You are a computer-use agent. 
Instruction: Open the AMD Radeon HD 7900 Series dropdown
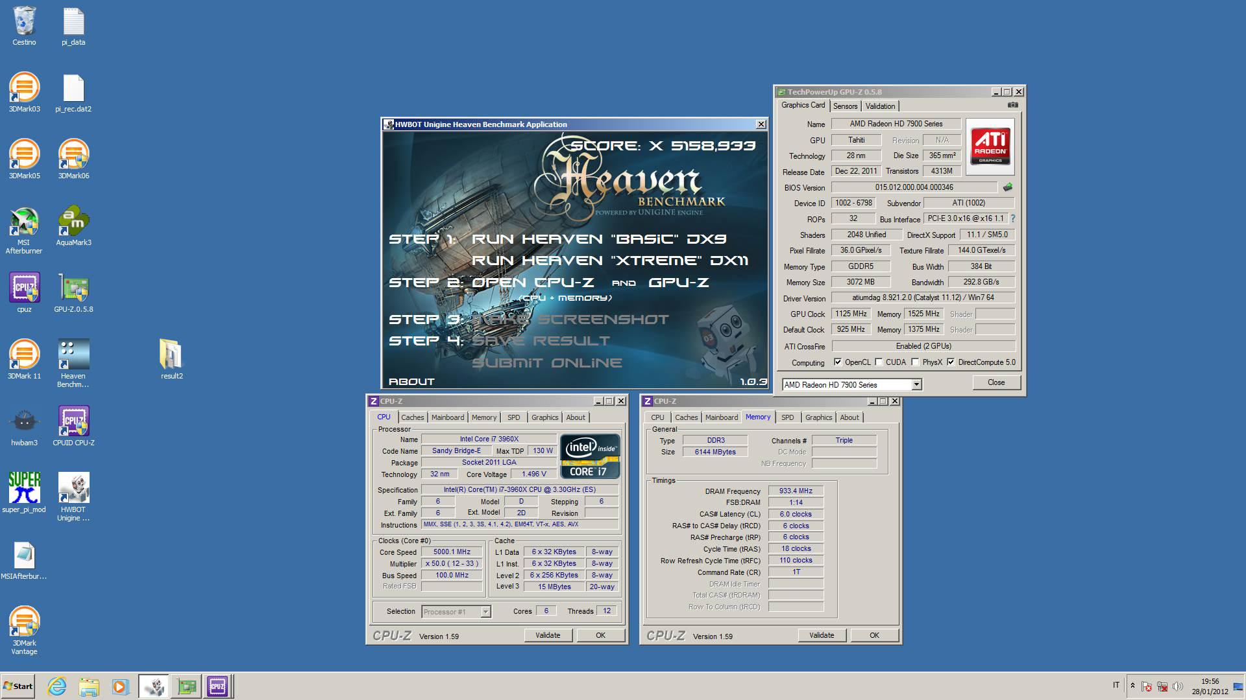pos(851,384)
